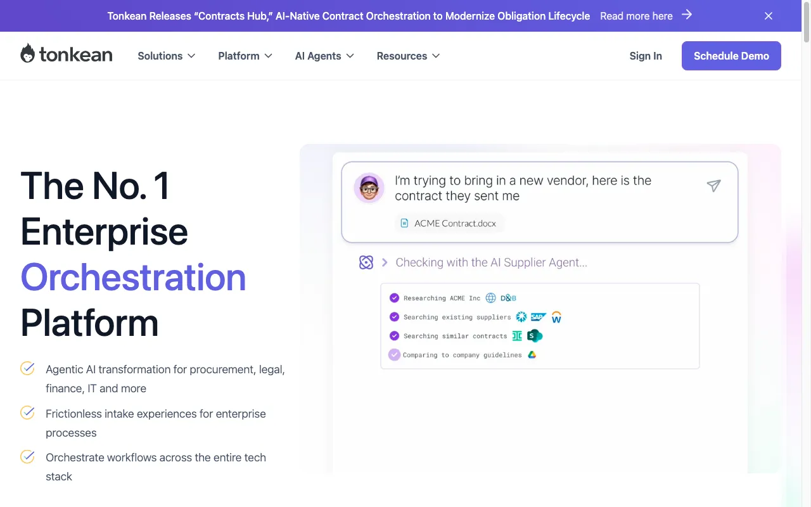811x507 pixels.
Task: Open the AI Agents dropdown menu
Action: 324,56
